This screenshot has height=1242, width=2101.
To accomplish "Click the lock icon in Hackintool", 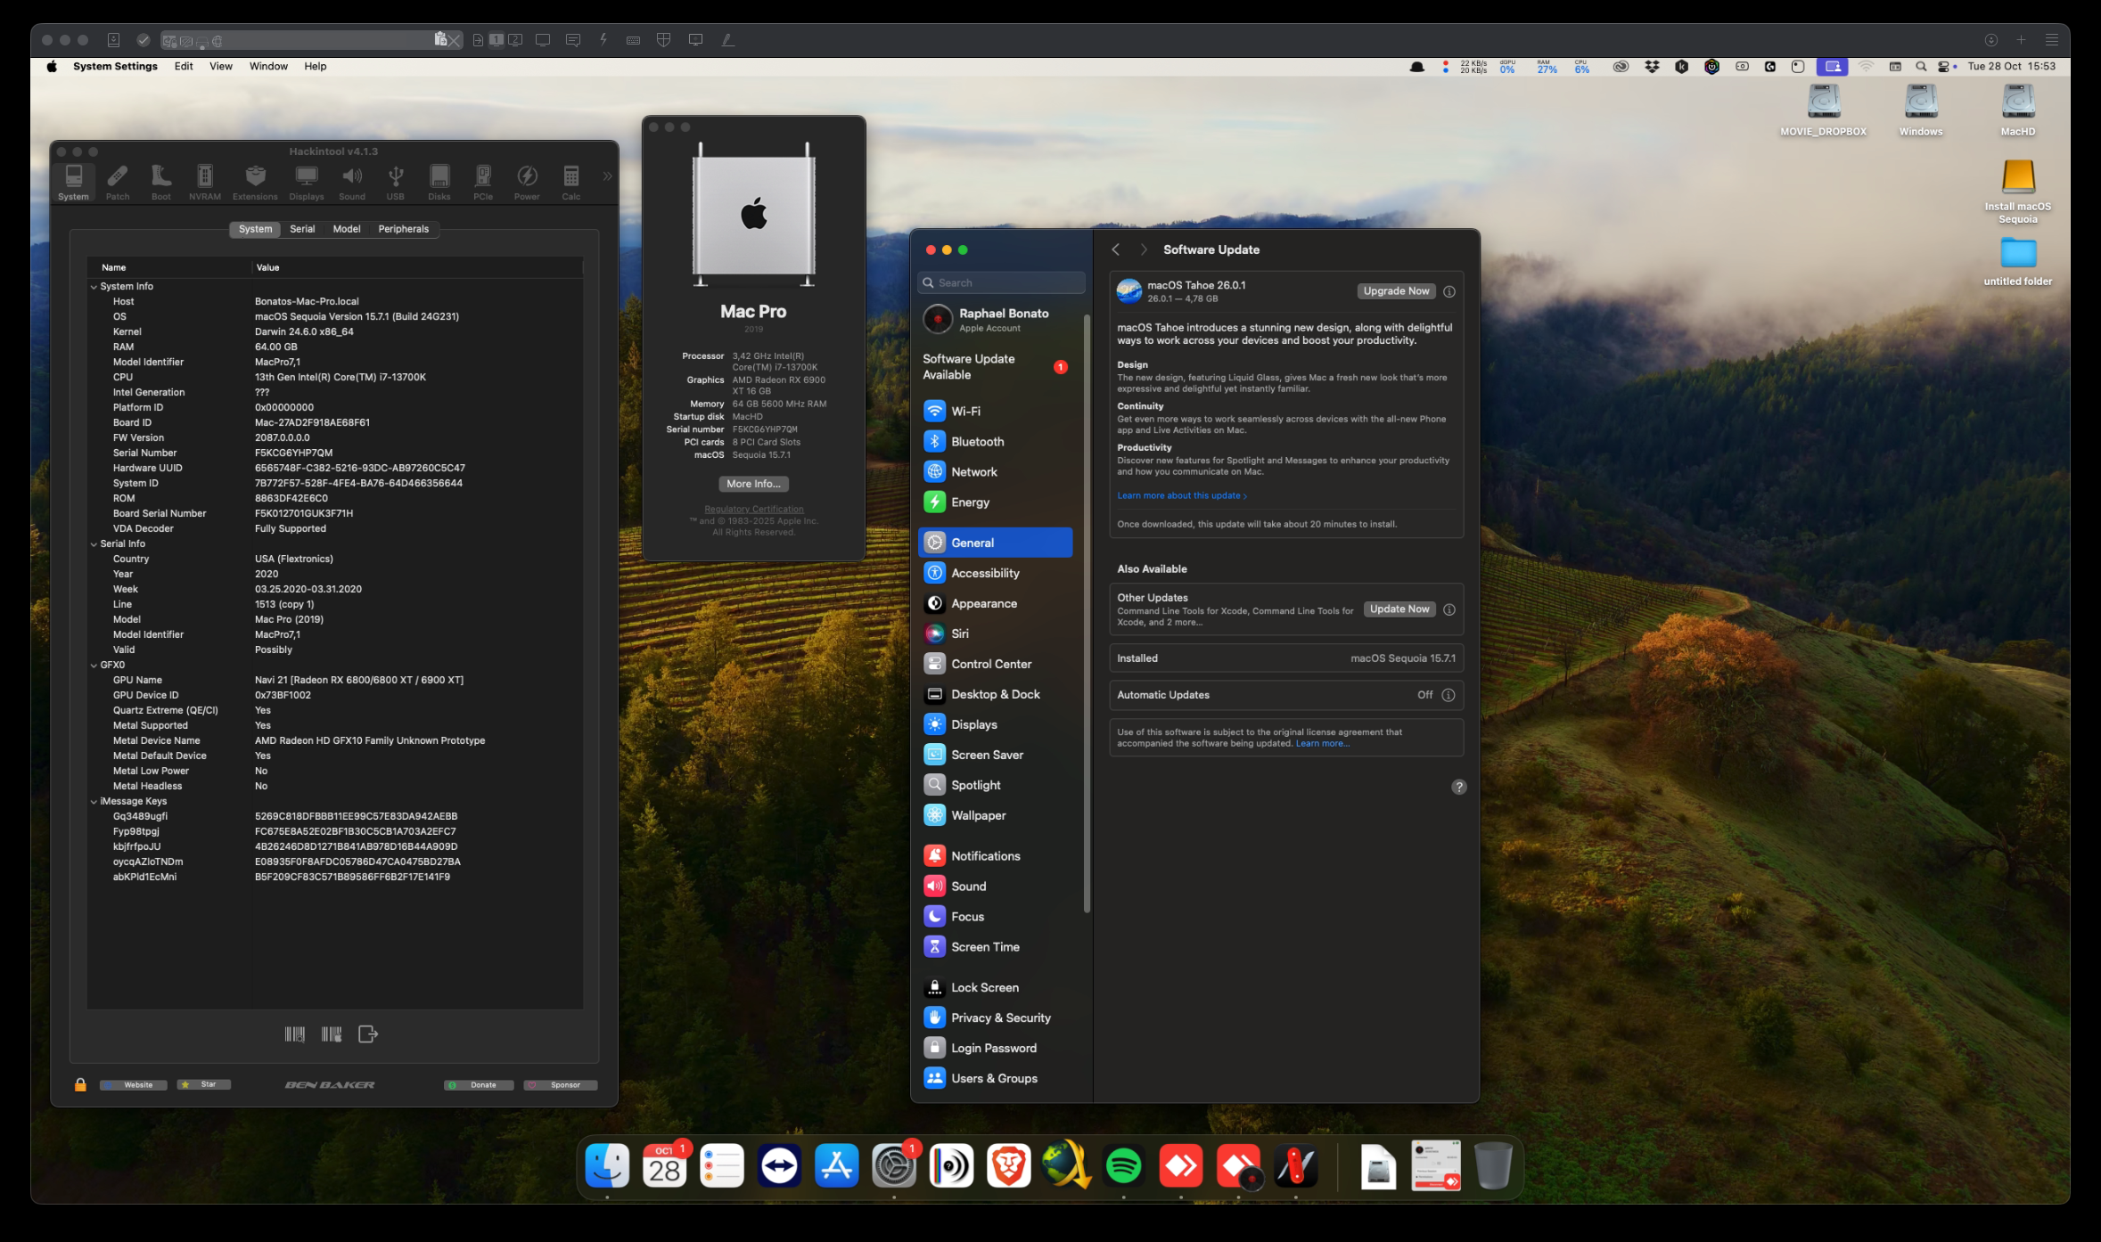I will pyautogui.click(x=80, y=1084).
